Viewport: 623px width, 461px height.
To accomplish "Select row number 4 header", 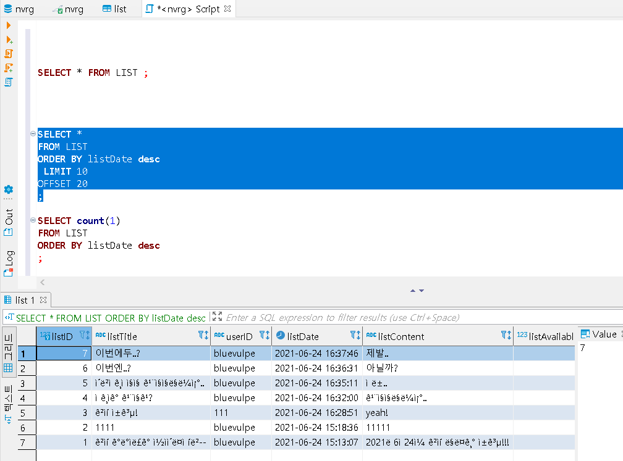I will [27, 398].
